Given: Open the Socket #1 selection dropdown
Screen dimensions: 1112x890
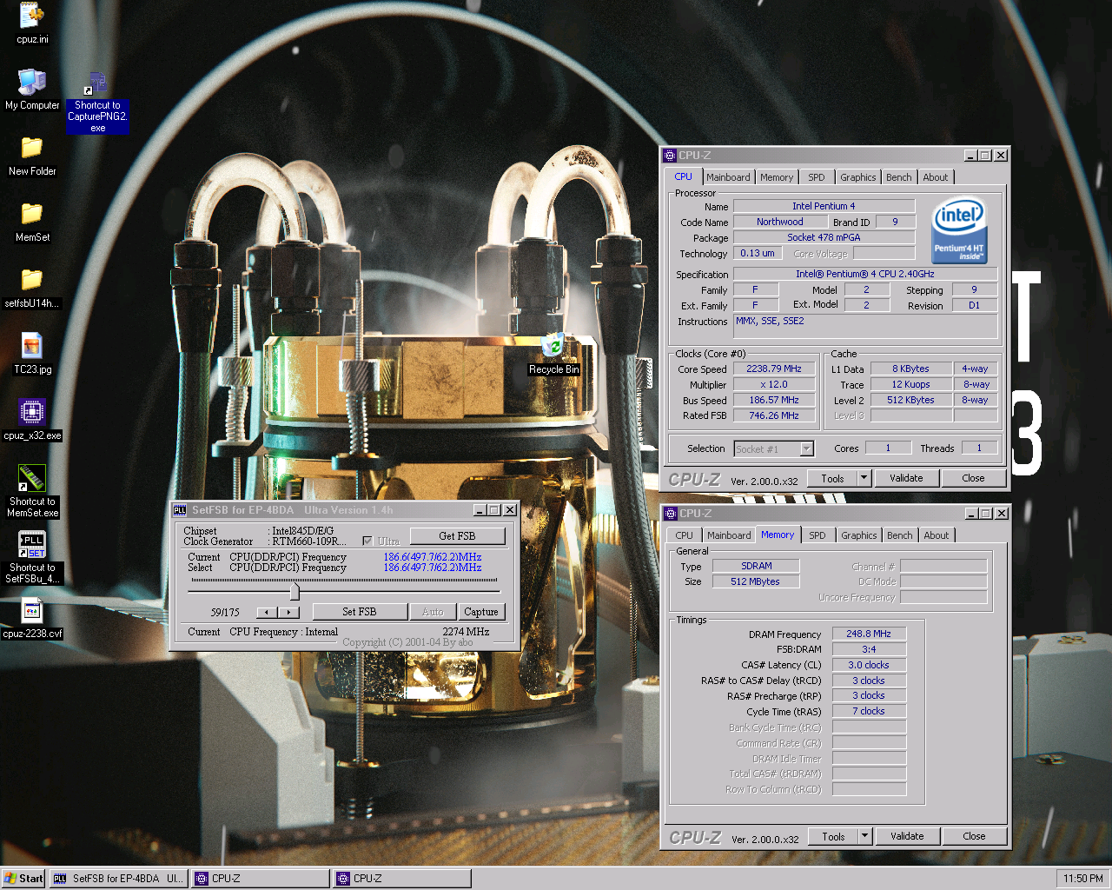Looking at the screenshot, I should click(x=806, y=449).
